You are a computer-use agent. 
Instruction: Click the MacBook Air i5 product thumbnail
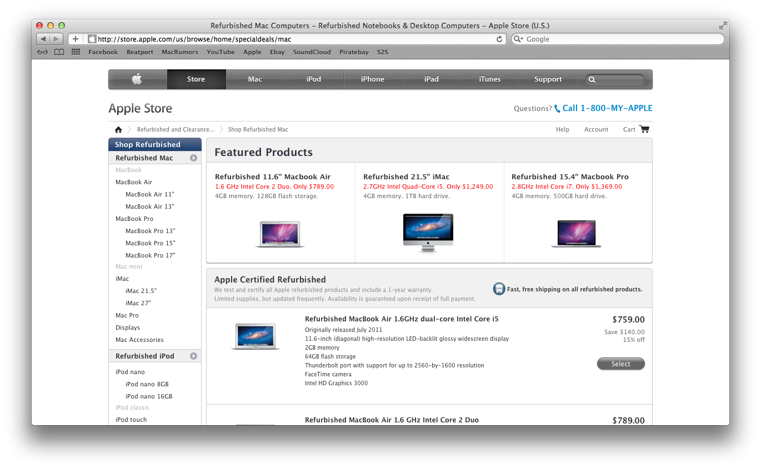tap(256, 336)
